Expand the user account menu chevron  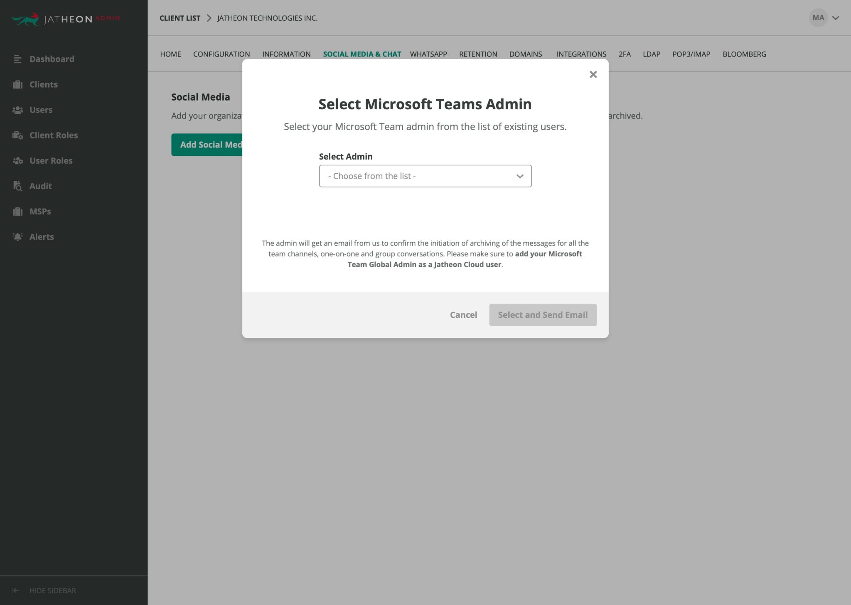click(836, 18)
